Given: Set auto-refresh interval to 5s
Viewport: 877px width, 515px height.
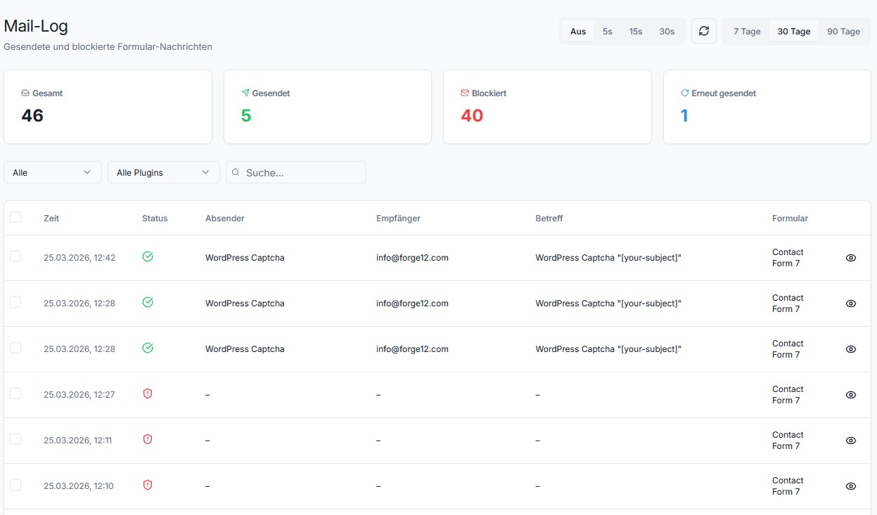Looking at the screenshot, I should click(607, 31).
